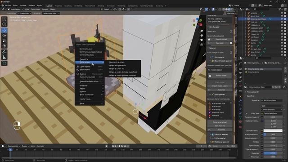
Task: Expand the dirt_path_top tree row
Action: 246,49
